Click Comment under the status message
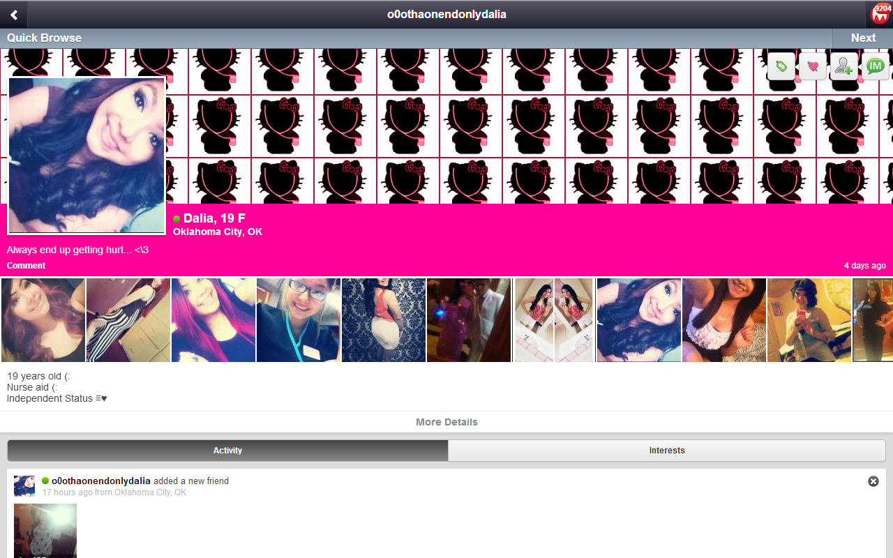893x558 pixels. (x=27, y=266)
